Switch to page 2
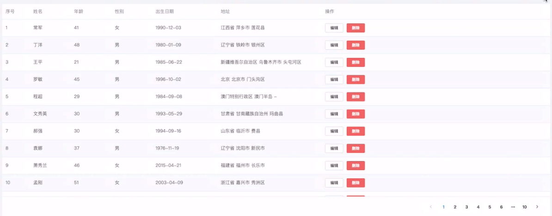The height and width of the screenshot is (216, 552). point(455,207)
